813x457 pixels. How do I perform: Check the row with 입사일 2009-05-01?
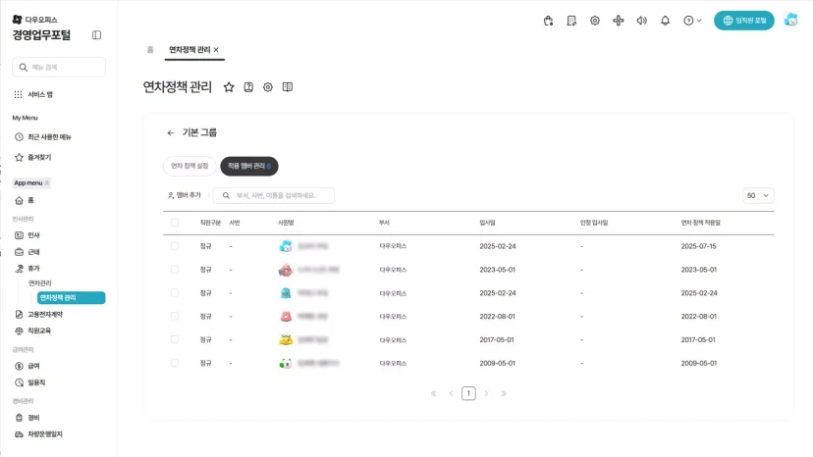[x=175, y=363]
